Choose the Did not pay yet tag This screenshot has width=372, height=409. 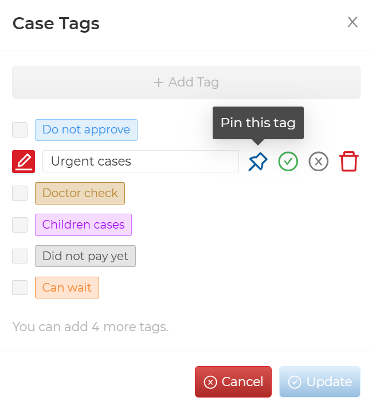point(85,256)
